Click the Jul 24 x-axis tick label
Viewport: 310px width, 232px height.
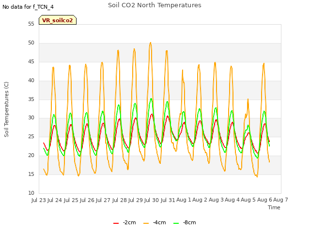pos(55,200)
